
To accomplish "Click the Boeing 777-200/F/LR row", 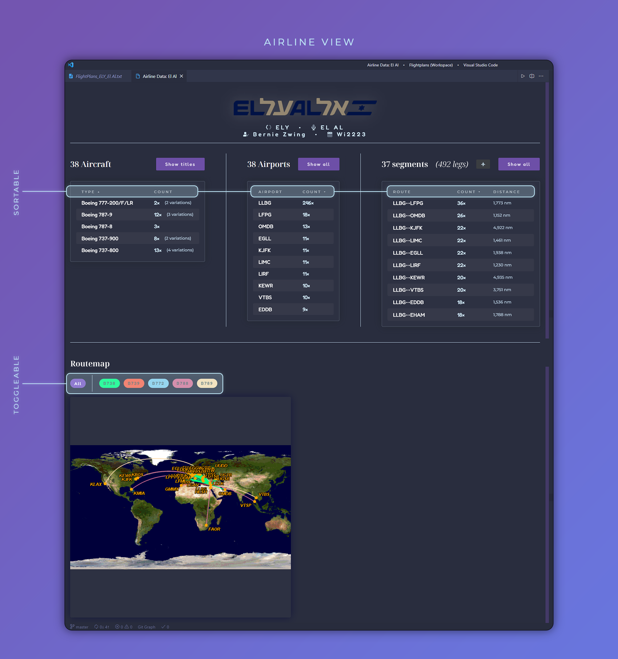I will click(138, 203).
